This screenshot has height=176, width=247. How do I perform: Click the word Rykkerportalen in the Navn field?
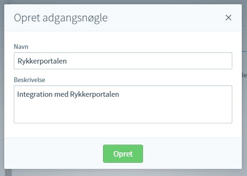[x=42, y=61]
